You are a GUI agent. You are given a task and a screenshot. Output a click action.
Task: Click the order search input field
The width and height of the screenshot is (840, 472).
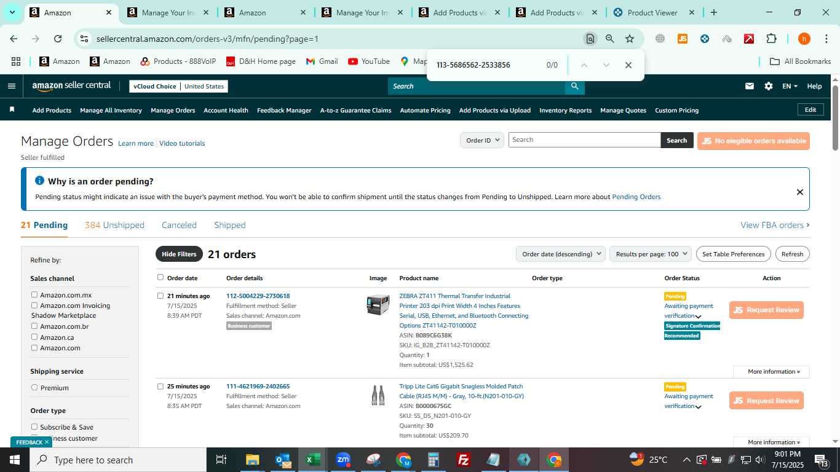pos(584,140)
